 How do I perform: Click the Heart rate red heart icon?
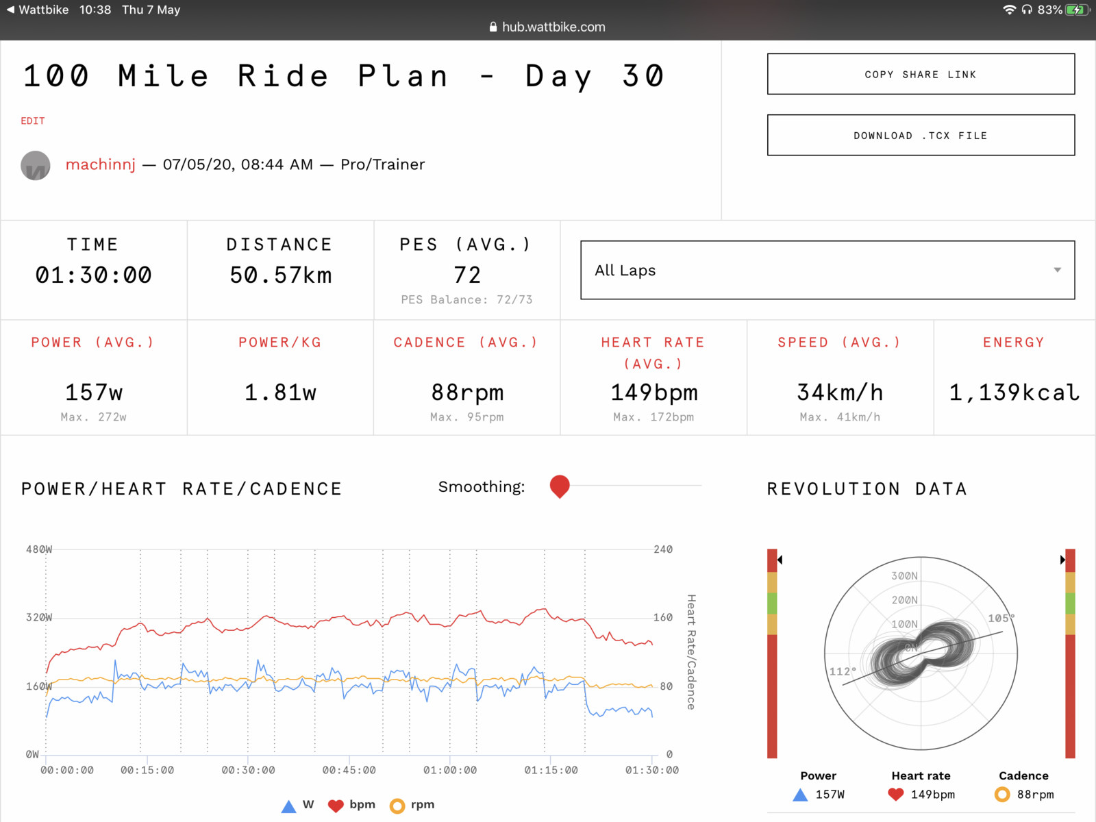click(895, 795)
